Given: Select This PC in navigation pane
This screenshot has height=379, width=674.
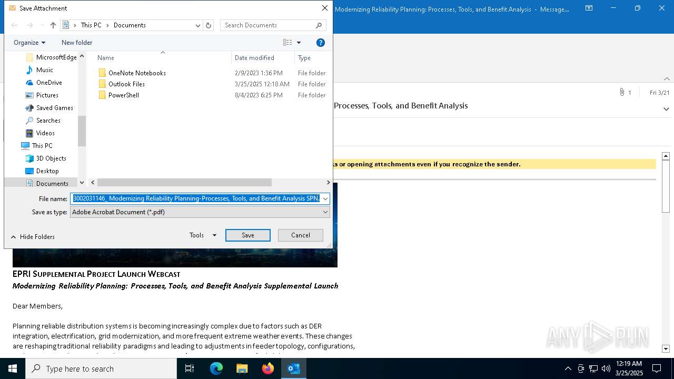Looking at the screenshot, I should point(42,146).
